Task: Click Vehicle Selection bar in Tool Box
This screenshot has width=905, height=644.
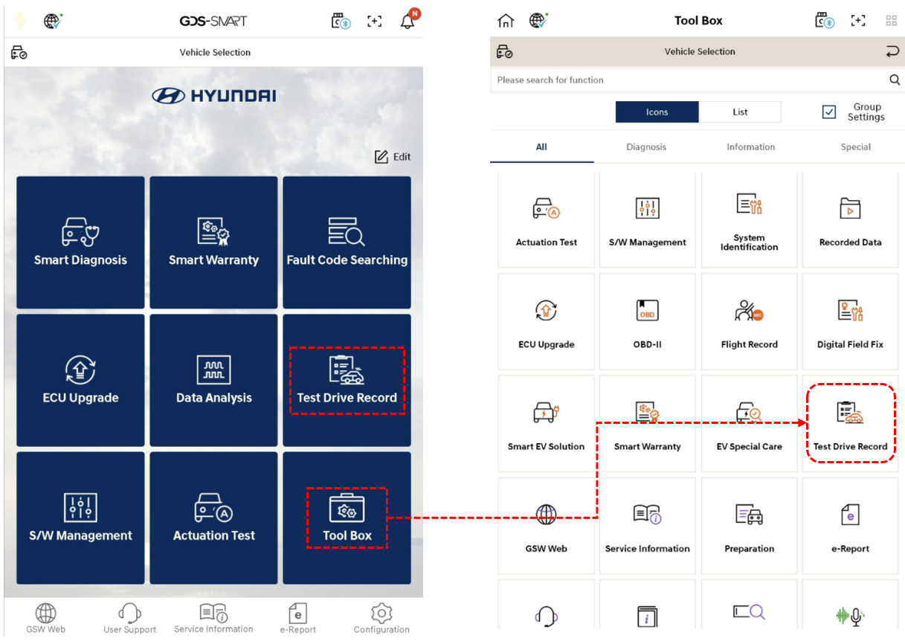Action: (x=698, y=51)
